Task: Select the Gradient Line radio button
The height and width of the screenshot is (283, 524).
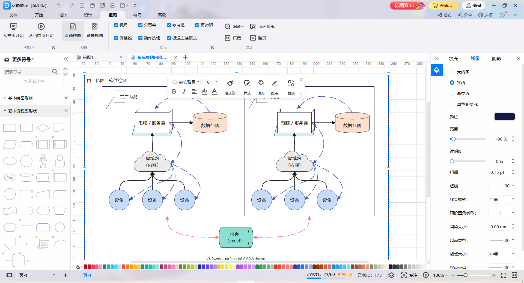Action: click(452, 93)
